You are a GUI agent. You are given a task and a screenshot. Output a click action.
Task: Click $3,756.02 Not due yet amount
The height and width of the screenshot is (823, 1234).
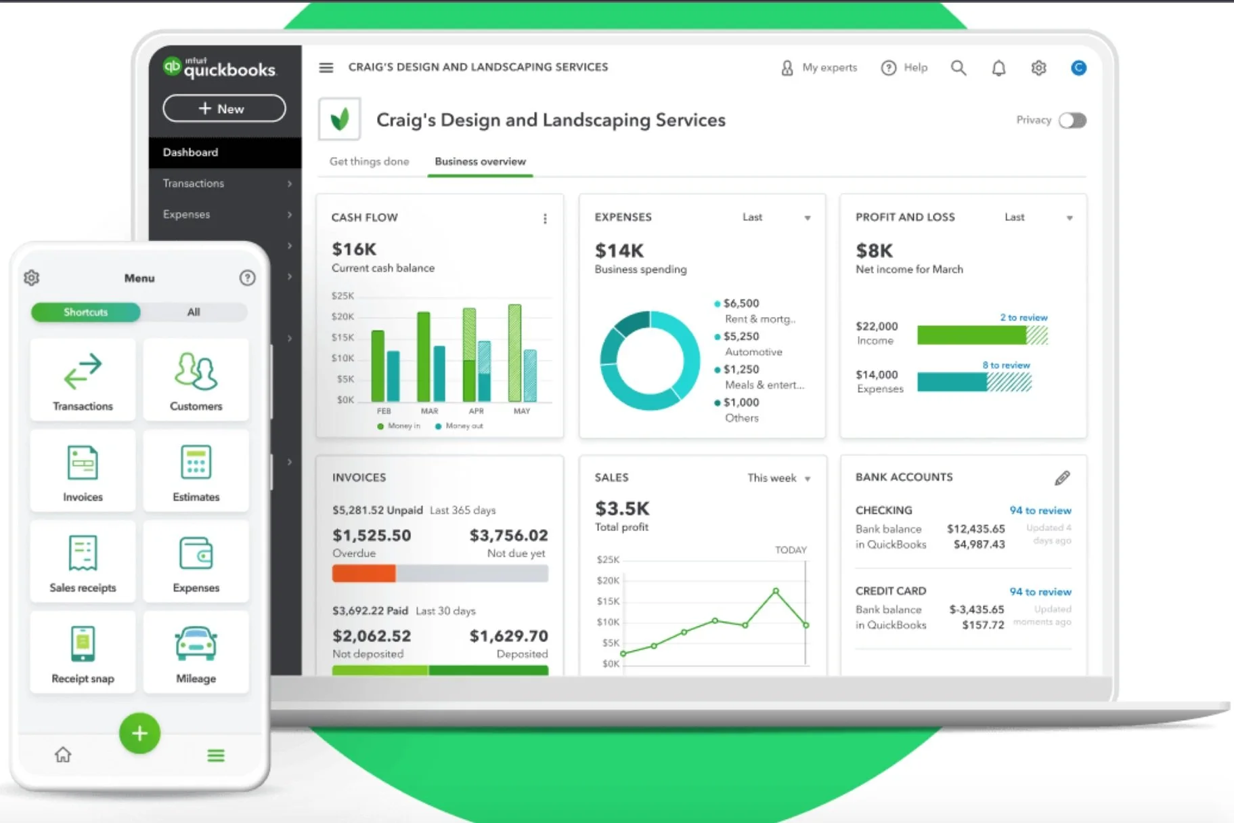[508, 535]
